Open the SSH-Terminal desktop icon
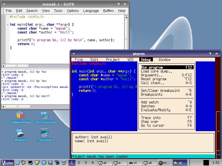Screen dimensions: 222x166 [x=44, y=115]
